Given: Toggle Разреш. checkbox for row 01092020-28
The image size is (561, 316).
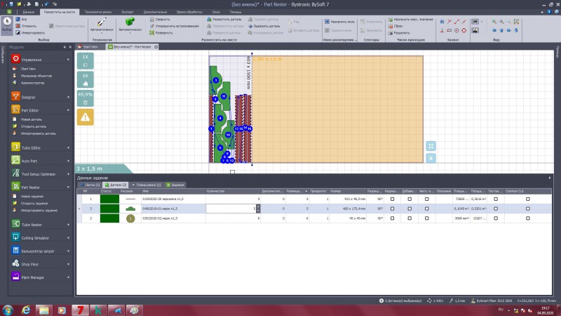Looking at the screenshot, I should click(x=392, y=199).
